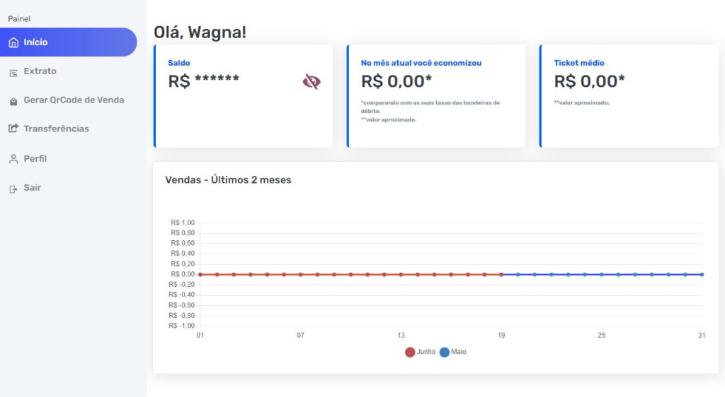Click the Sair logout icon
This screenshot has width=725, height=397.
click(13, 189)
